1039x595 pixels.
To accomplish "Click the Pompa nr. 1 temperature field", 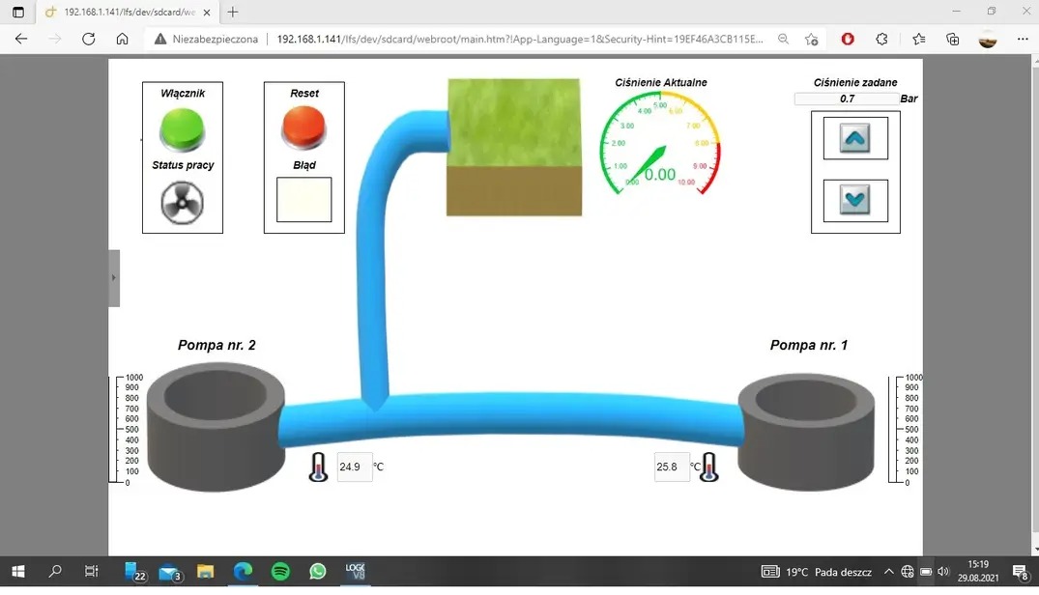I will click(x=671, y=467).
